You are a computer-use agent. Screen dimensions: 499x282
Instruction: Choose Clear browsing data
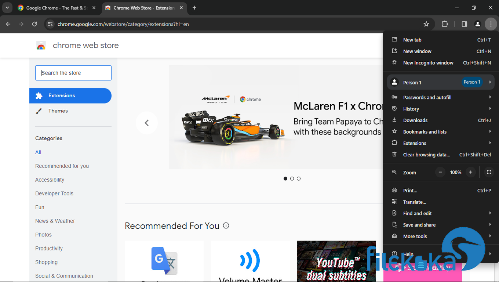441,155
